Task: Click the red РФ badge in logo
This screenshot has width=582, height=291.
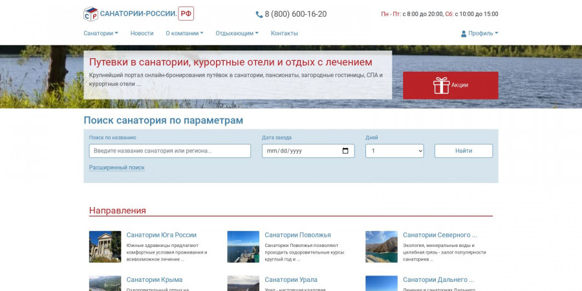Action: pos(186,14)
